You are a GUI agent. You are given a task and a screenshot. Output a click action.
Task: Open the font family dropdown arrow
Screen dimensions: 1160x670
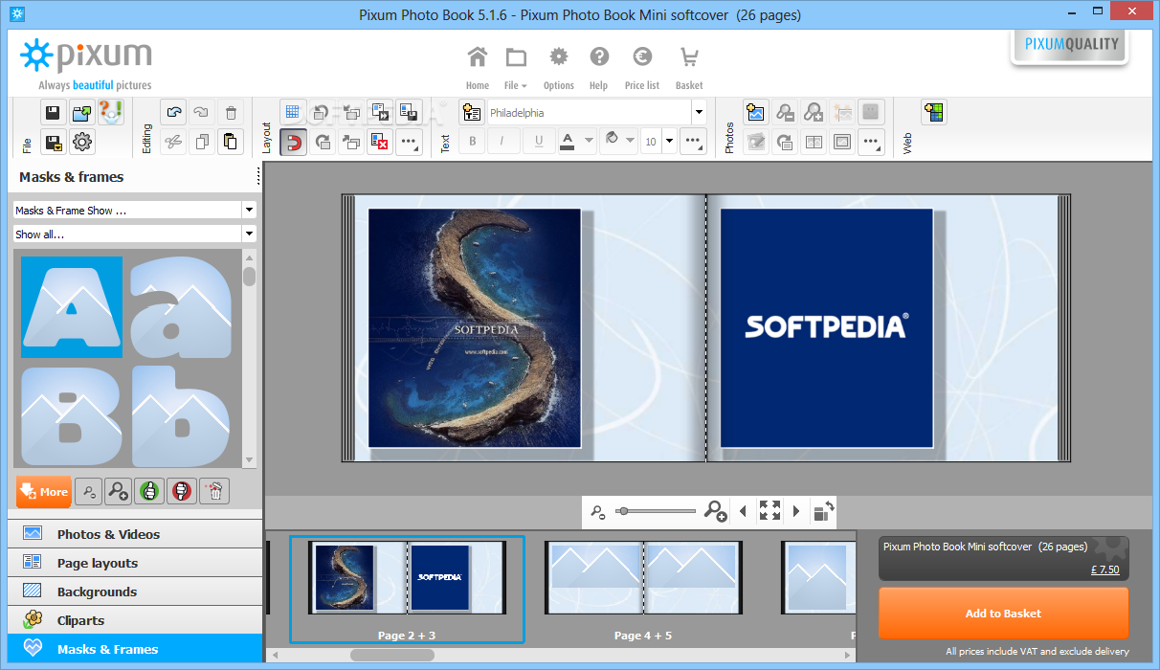coord(699,112)
